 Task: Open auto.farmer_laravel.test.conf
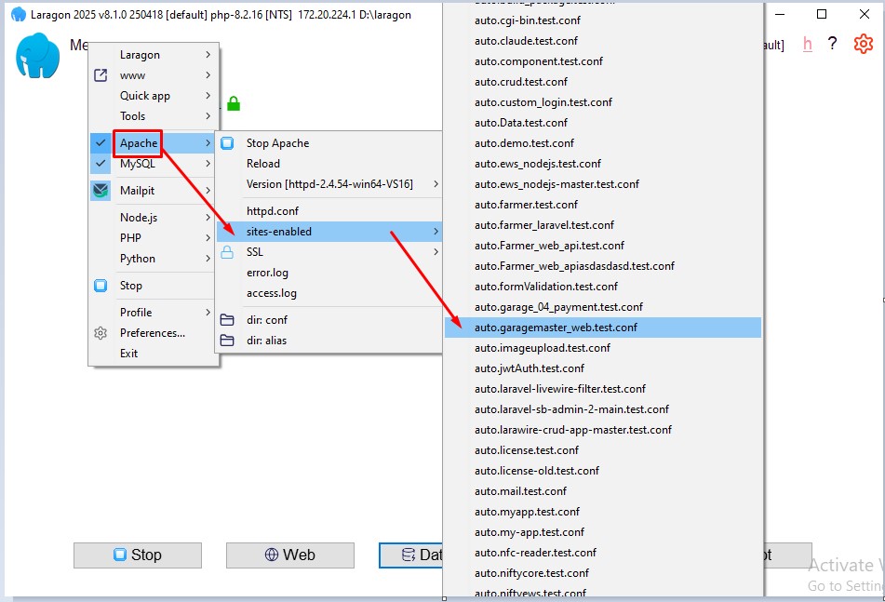pos(603,225)
